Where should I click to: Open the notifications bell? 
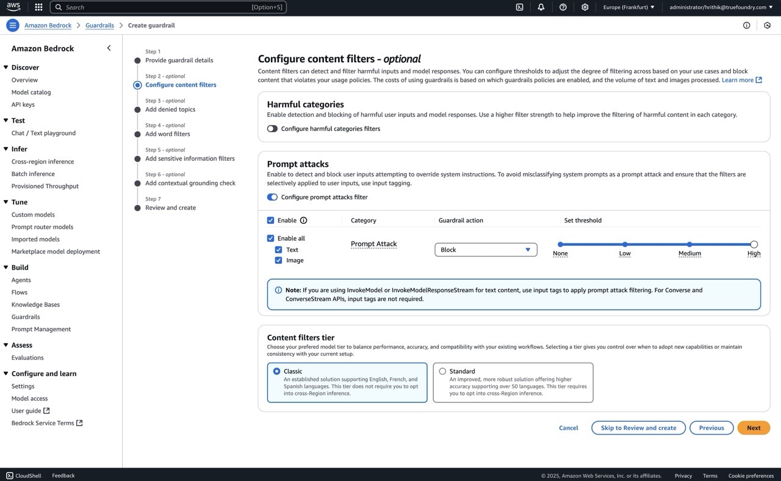(541, 7)
